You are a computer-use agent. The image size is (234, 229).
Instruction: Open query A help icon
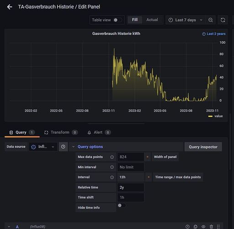188,227
